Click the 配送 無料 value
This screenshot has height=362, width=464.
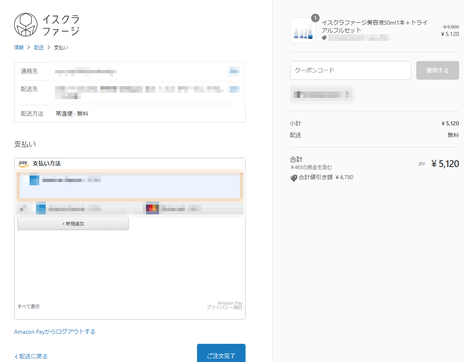tap(453, 135)
